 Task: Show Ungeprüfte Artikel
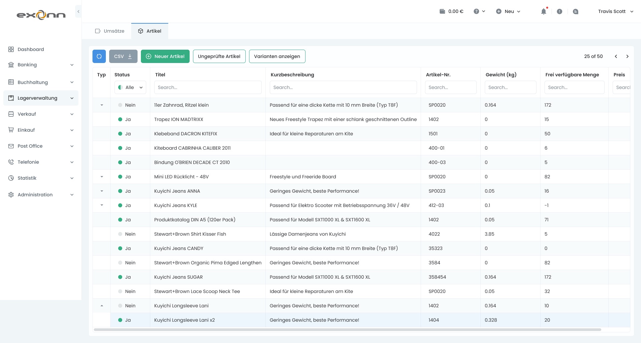coord(219,56)
